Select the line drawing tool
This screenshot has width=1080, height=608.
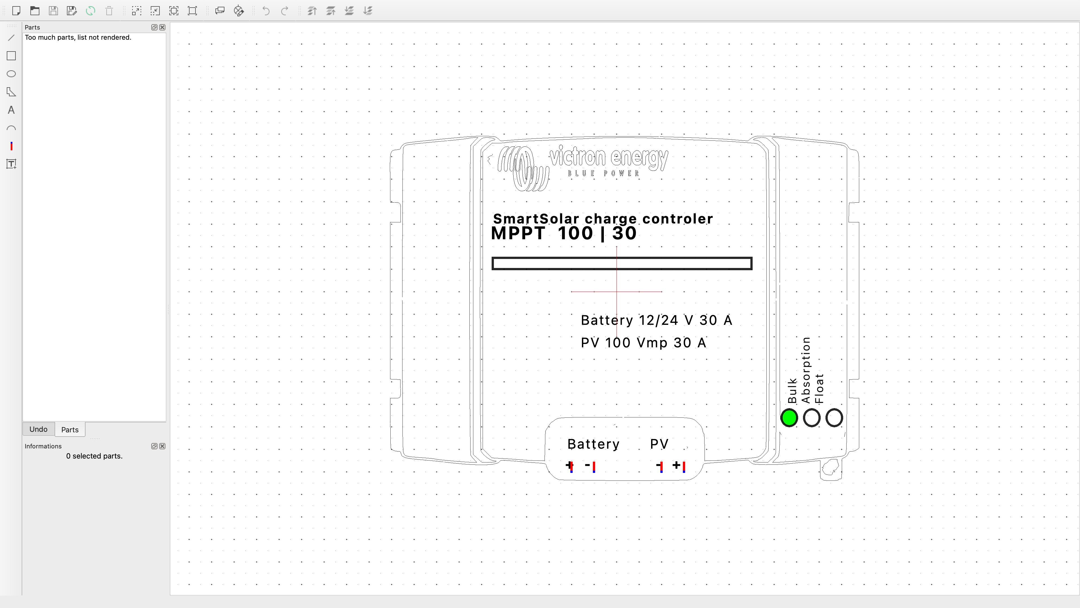pos(11,38)
